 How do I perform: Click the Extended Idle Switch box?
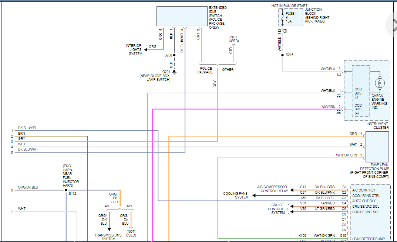[x=182, y=16]
